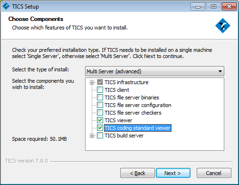239x185 pixels.
Task: Click the blue TICS diamond header logo
Action: click(x=223, y=26)
